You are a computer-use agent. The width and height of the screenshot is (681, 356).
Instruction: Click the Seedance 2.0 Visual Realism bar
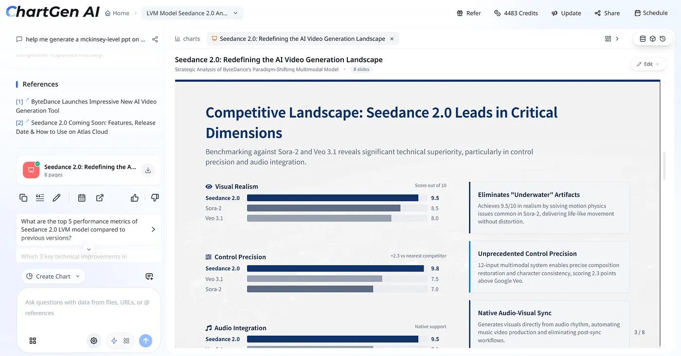click(333, 198)
